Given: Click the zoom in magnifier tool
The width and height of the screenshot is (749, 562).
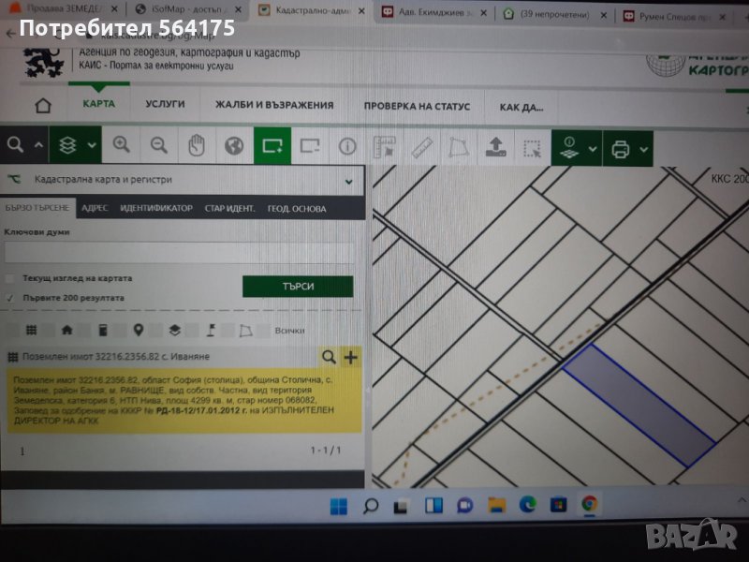Looking at the screenshot, I should 121,145.
